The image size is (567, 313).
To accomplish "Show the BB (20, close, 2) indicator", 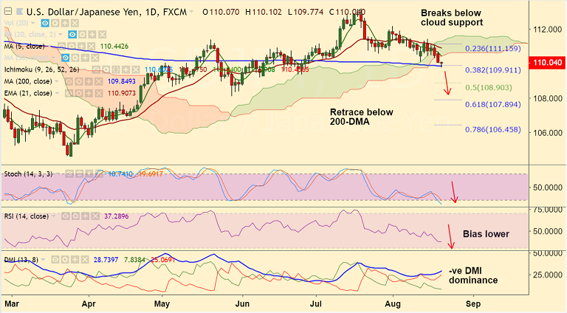I will pos(72,35).
